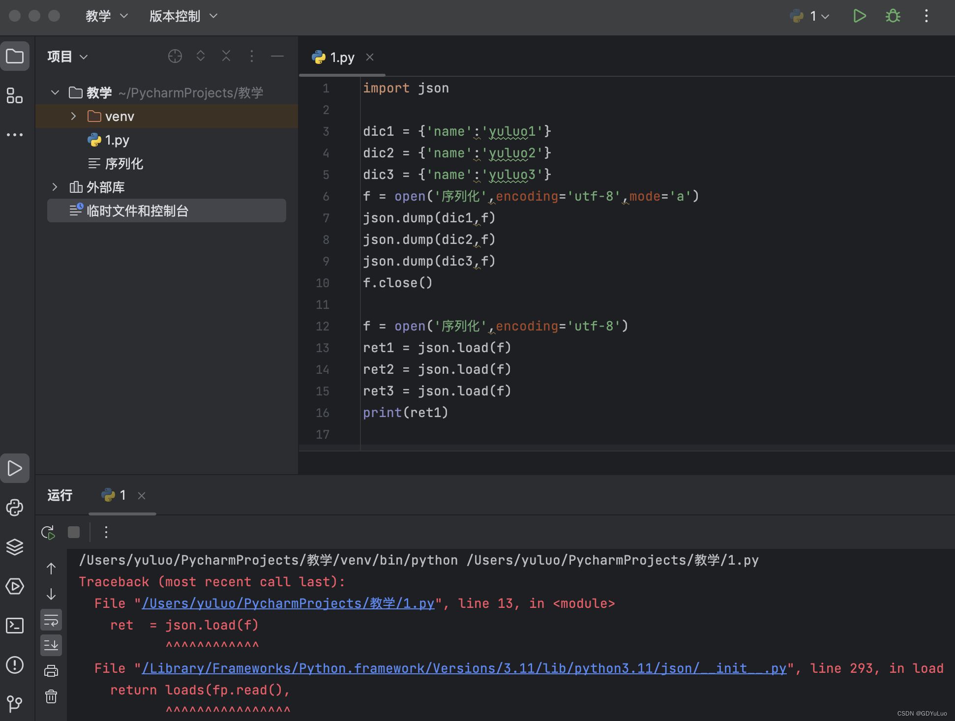Select 序列化 file in project tree
The height and width of the screenshot is (721, 955).
click(x=123, y=164)
